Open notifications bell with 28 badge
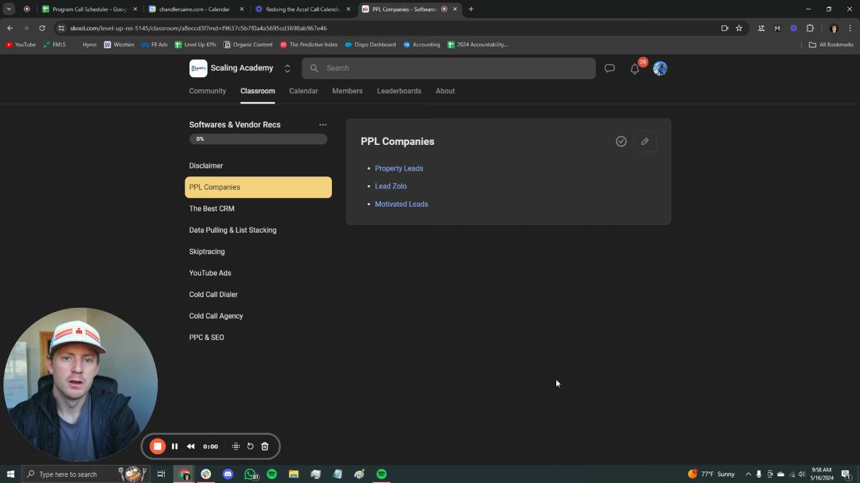860x483 pixels. click(635, 68)
